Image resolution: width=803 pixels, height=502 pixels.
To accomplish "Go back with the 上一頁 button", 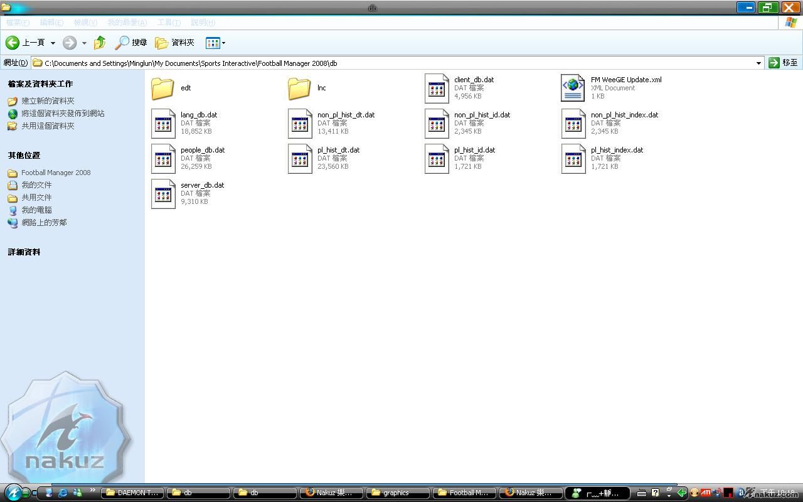I will 25,43.
